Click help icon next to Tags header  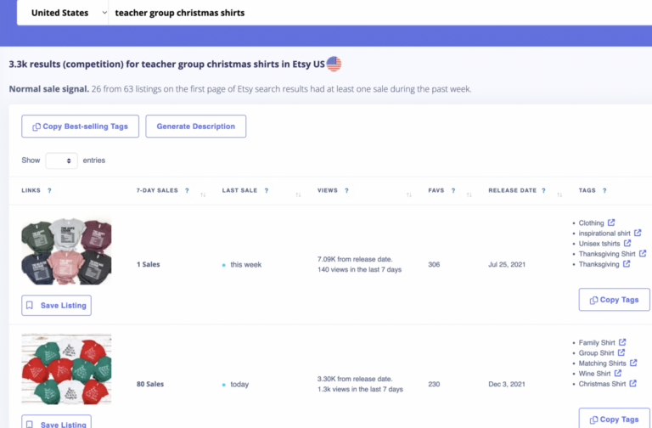click(604, 191)
